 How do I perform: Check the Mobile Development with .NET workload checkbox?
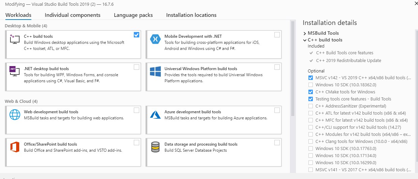277,35
